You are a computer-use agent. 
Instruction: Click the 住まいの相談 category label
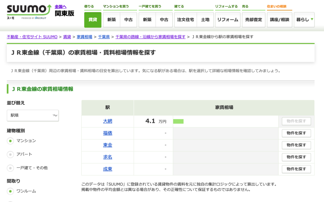pos(277,6)
